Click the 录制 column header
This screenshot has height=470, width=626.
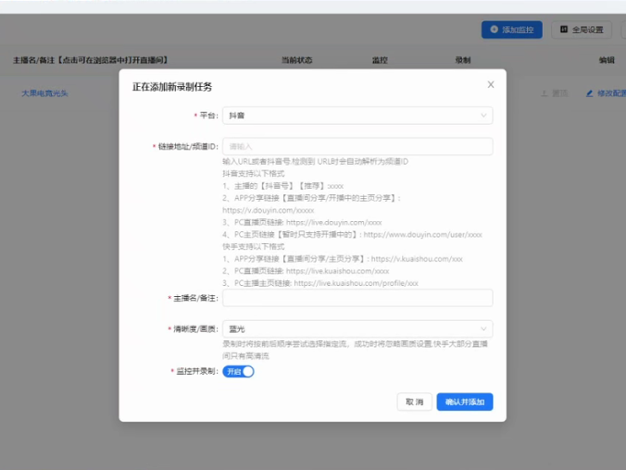[463, 60]
